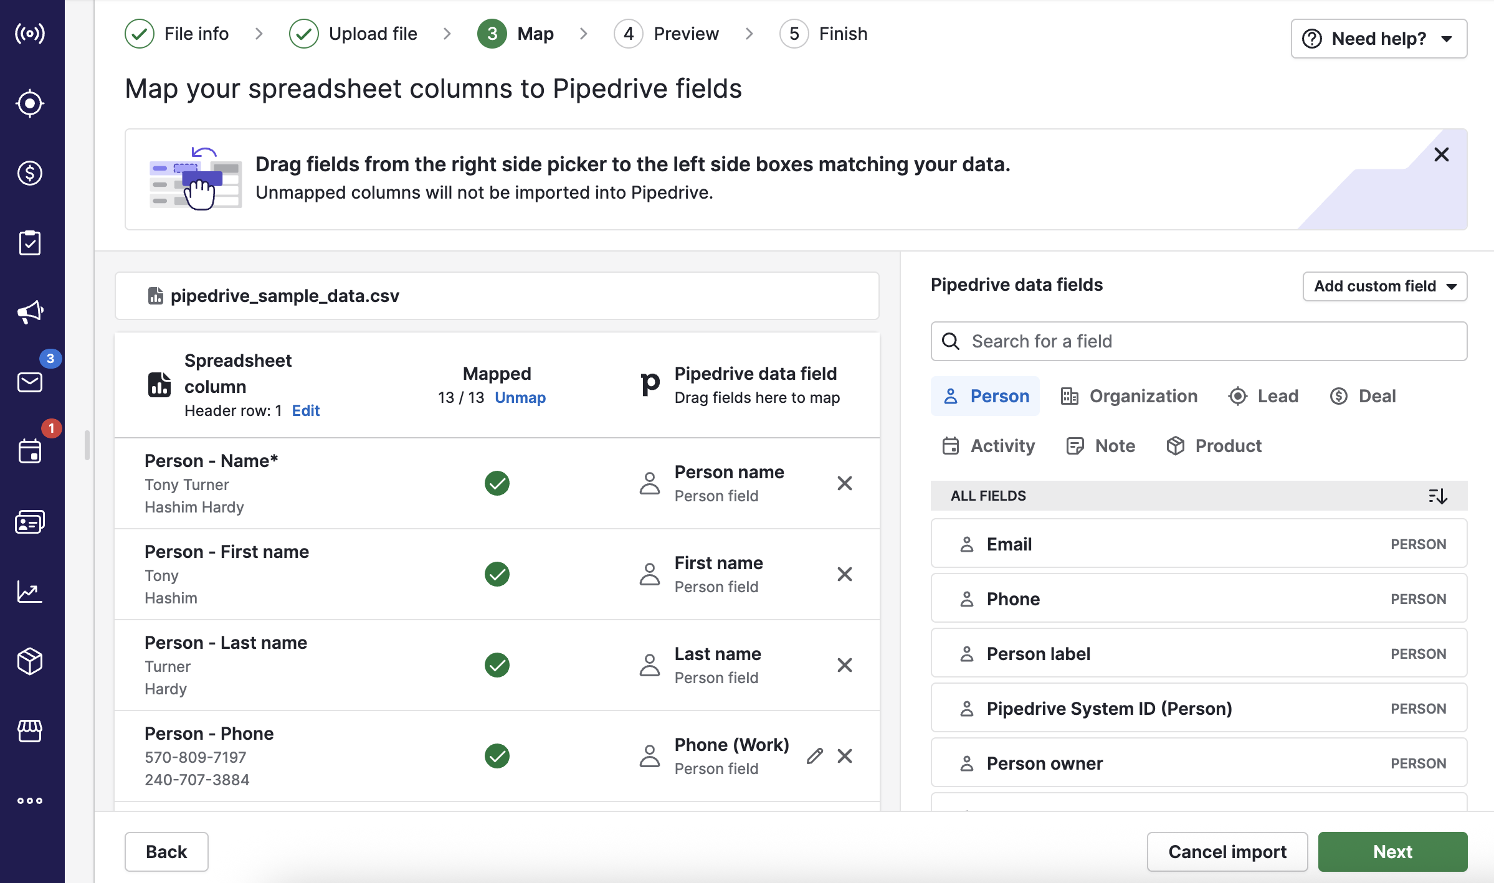Click the Tony Turner sample value
Viewport: 1494px width, 883px height.
[187, 484]
